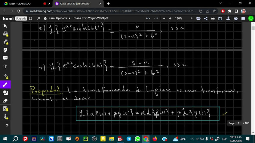Select the arrow Select tool in Kami sidebar
The height and width of the screenshot is (143, 255).
tap(5, 26)
